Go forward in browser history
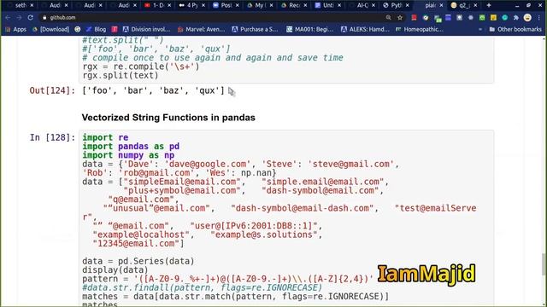Image resolution: width=547 pixels, height=307 pixels. [19, 17]
